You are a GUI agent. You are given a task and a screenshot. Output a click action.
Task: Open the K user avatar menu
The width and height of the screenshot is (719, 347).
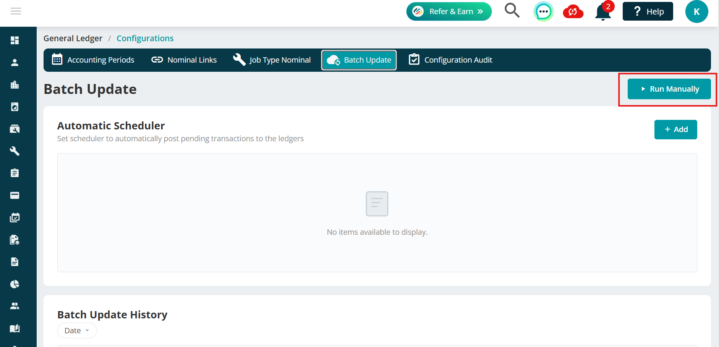coord(696,12)
